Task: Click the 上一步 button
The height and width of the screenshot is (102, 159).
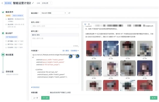Action: pyautogui.click(x=36, y=98)
